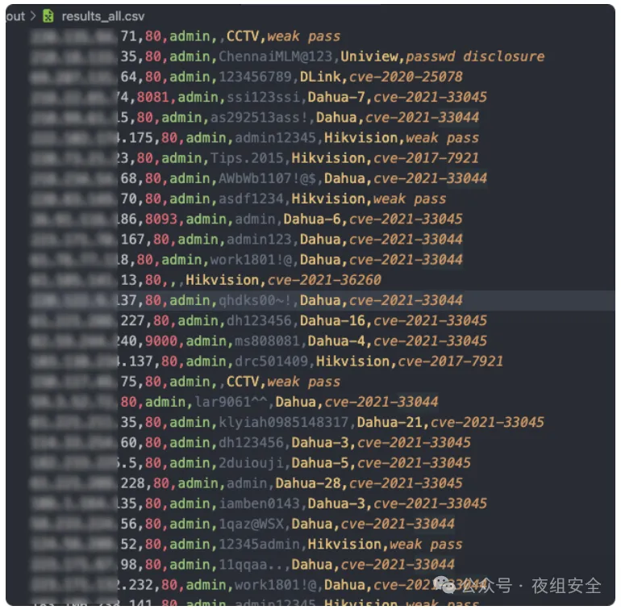This screenshot has height=610, width=621.
Task: Click the 'Dahua-7' cell
Action: click(x=336, y=97)
